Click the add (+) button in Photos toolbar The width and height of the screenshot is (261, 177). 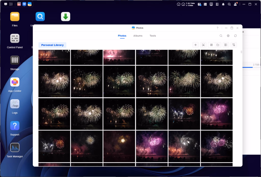coord(195,45)
